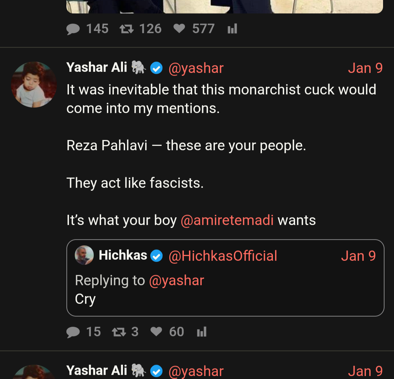
Task: View stats icon next to 60 likes
Action: 202,332
